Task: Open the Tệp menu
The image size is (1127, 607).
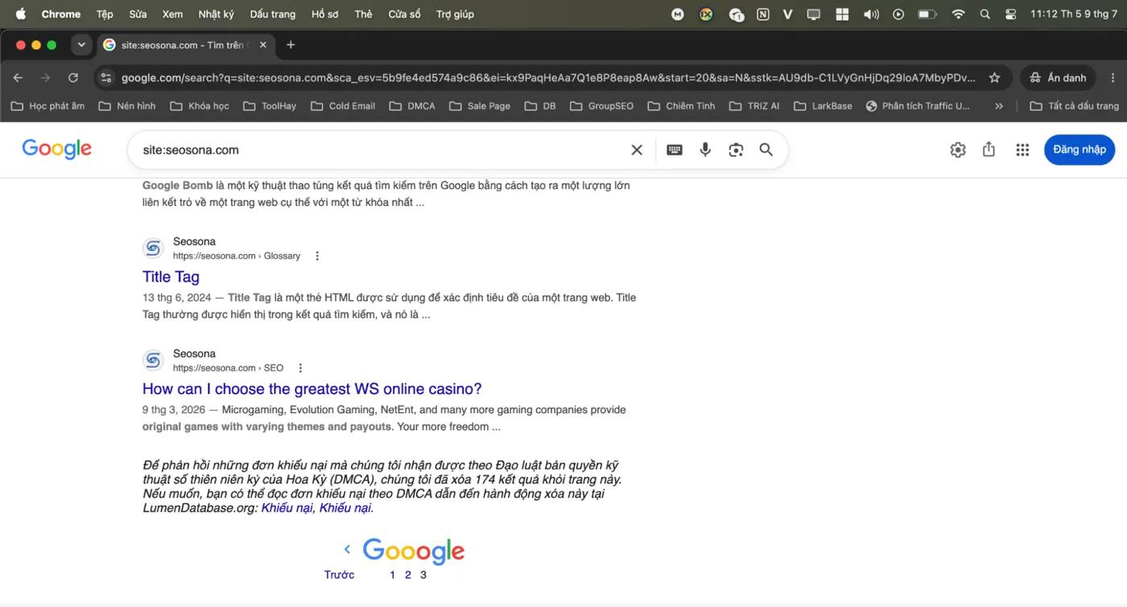Action: pyautogui.click(x=105, y=14)
